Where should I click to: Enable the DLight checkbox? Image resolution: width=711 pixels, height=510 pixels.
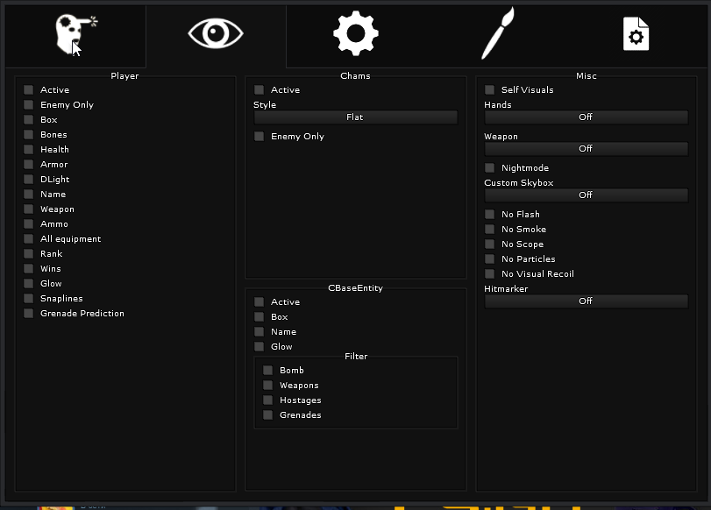pyautogui.click(x=29, y=179)
